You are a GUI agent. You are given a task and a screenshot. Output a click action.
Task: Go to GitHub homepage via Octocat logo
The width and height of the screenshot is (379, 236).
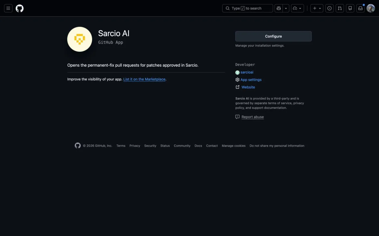click(x=20, y=8)
